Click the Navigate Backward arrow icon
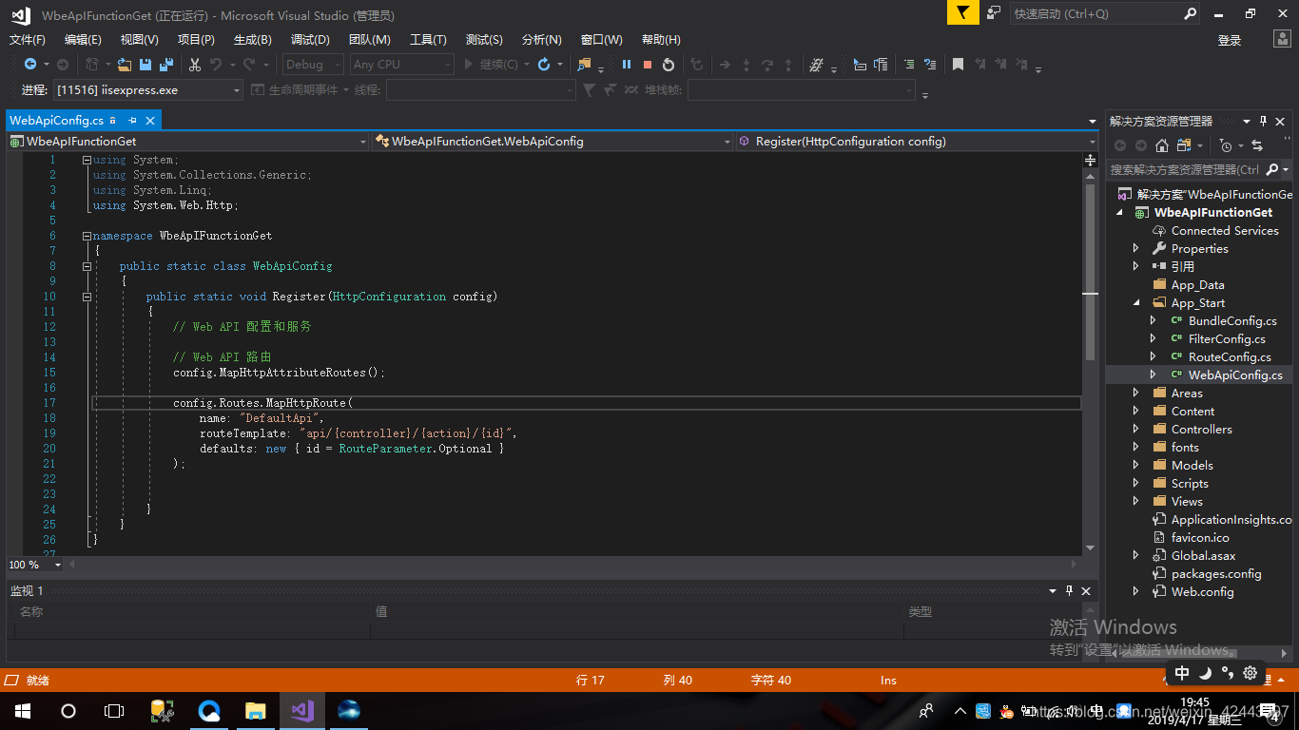 (30, 65)
